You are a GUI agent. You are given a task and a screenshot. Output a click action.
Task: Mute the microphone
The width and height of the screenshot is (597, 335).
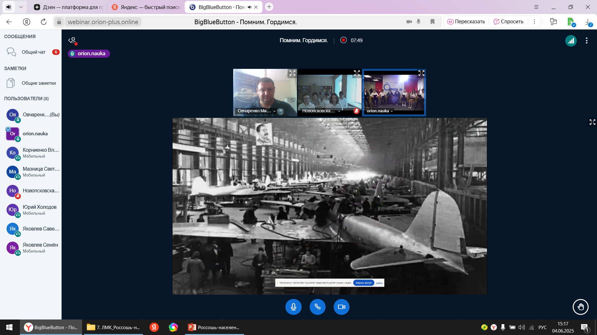point(293,307)
